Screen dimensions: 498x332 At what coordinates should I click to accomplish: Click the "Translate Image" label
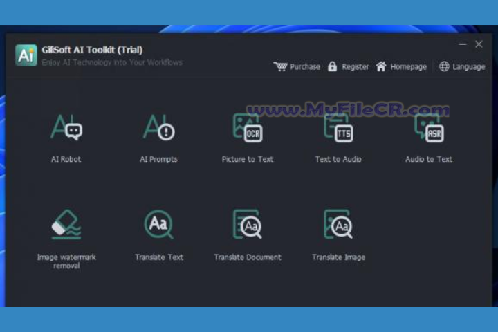click(x=338, y=257)
